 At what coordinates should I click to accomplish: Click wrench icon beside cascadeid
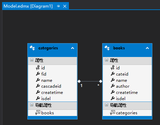coord(38,86)
